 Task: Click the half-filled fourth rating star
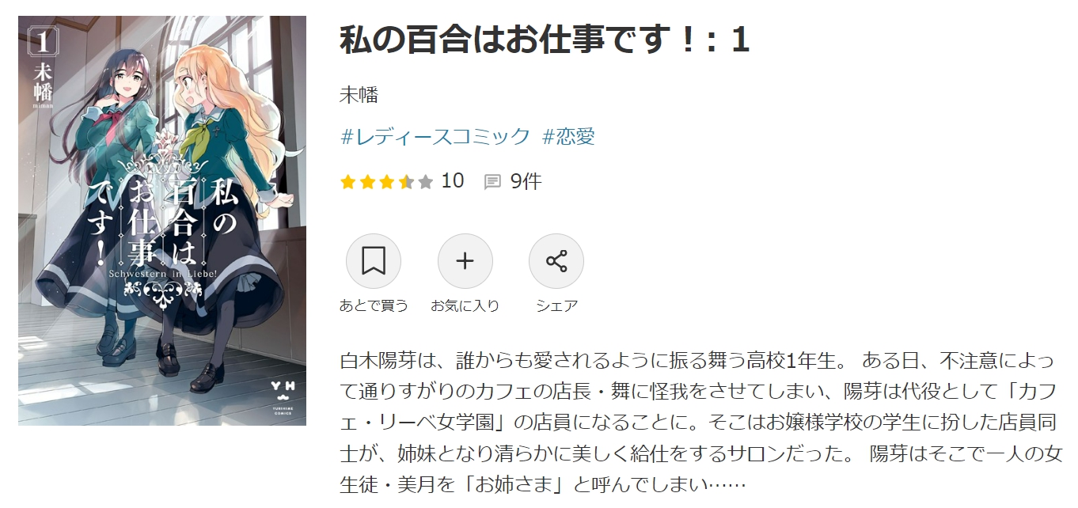tap(406, 182)
